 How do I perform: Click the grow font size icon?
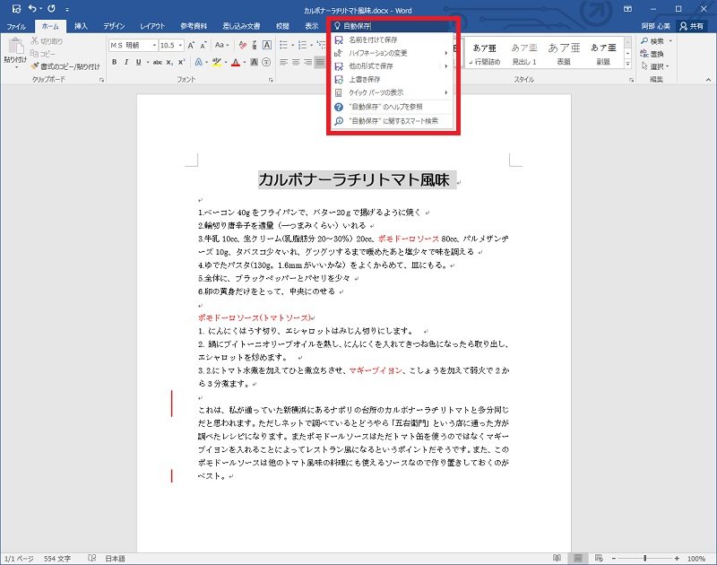coord(191,46)
